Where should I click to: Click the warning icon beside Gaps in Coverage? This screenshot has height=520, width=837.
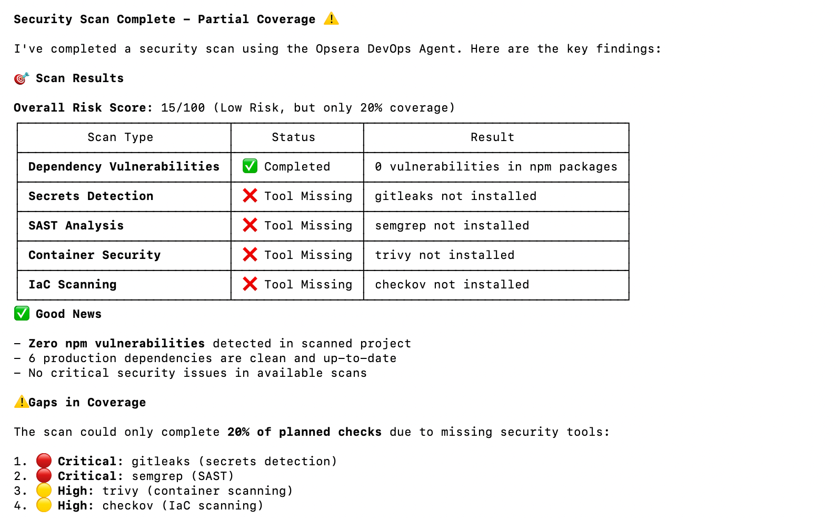(x=21, y=402)
